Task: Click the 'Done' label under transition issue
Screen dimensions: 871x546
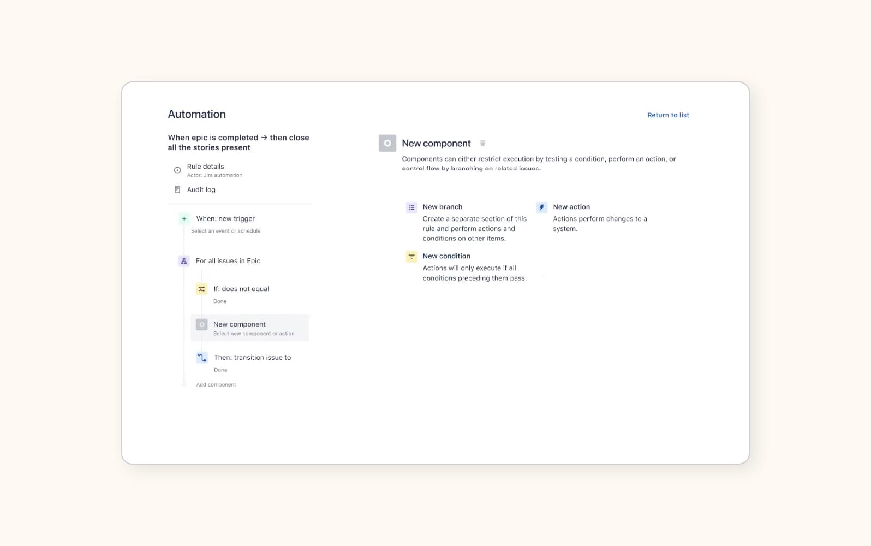Action: (220, 370)
